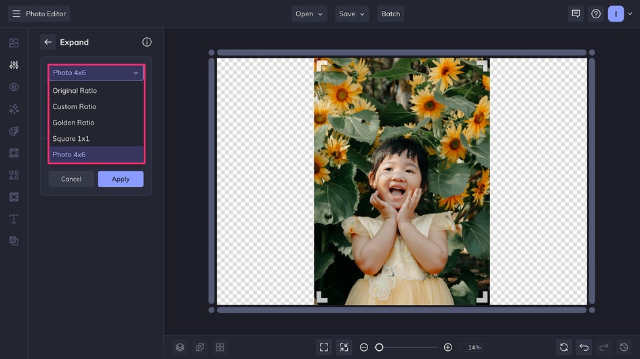Click the Cancel button
This screenshot has height=359, width=640.
click(x=71, y=179)
